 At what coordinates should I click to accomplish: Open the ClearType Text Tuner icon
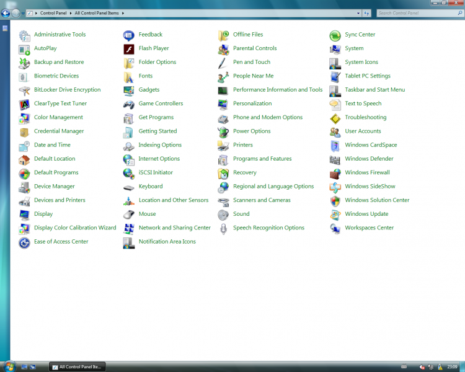click(x=24, y=104)
